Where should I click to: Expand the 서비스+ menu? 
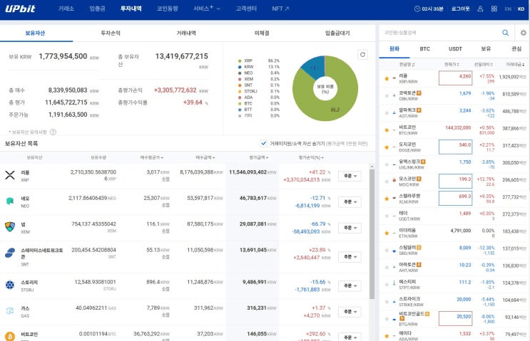click(207, 9)
